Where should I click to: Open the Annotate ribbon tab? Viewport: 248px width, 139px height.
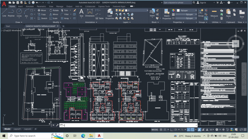click(x=30, y=6)
